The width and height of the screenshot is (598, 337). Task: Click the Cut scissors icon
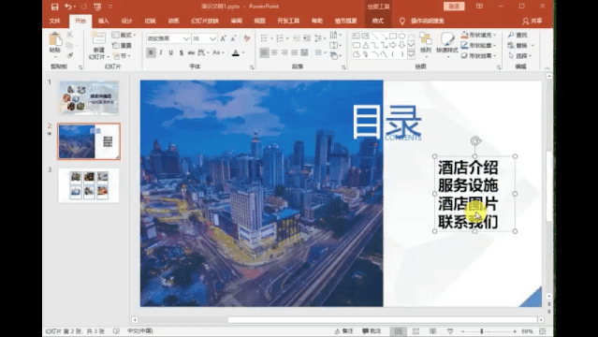tap(69, 35)
